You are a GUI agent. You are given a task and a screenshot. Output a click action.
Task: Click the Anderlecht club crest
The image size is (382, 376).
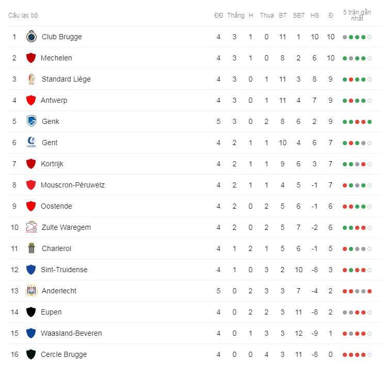click(x=31, y=290)
